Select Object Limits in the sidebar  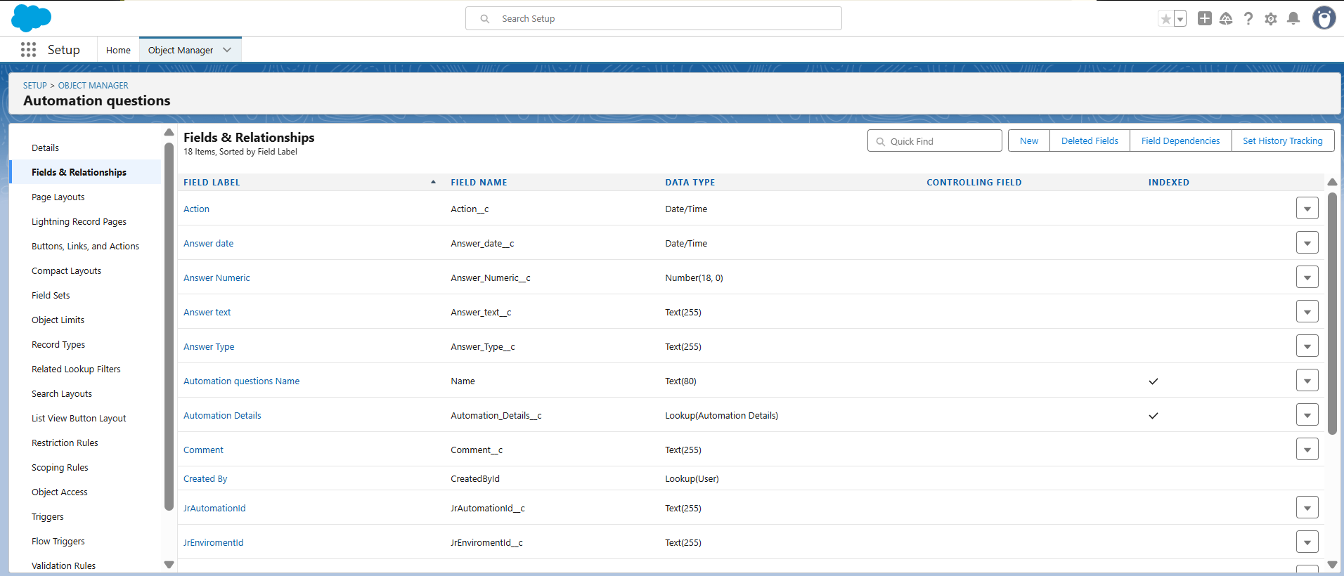pos(58,320)
